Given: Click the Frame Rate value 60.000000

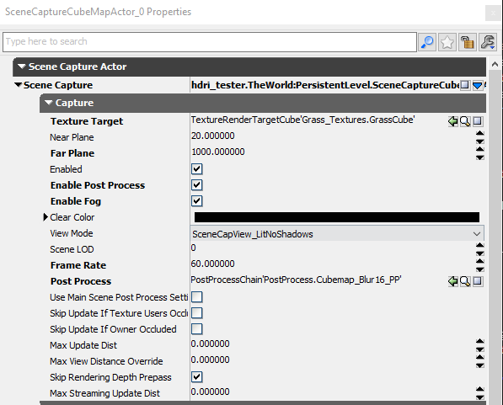Looking at the screenshot, I should (213, 264).
